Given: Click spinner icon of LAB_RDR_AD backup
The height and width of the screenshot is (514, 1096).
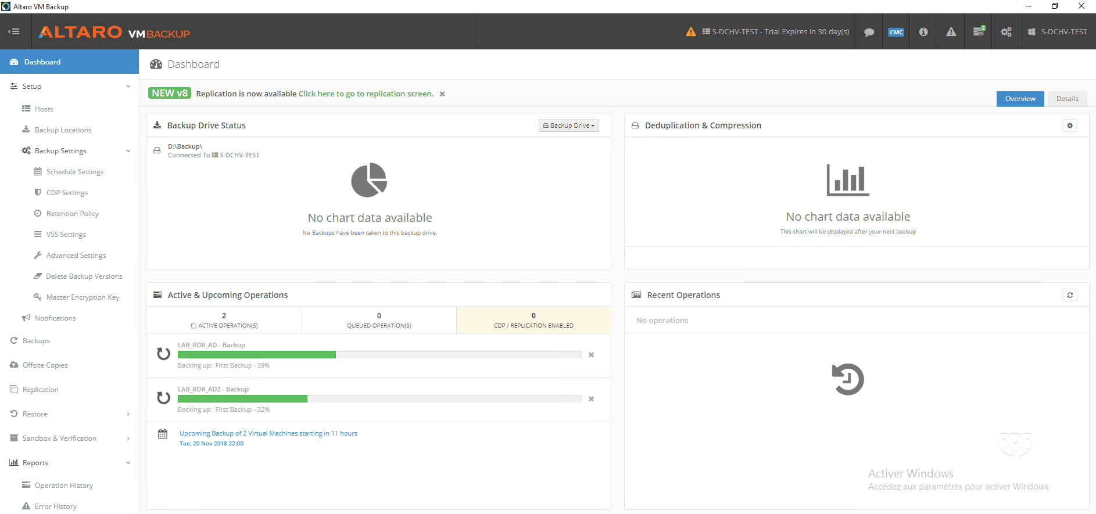Looking at the screenshot, I should tap(164, 354).
